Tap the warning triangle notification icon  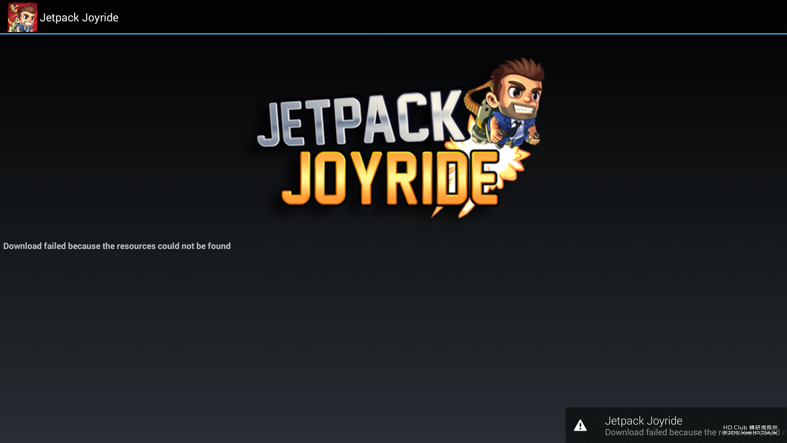[x=580, y=425]
